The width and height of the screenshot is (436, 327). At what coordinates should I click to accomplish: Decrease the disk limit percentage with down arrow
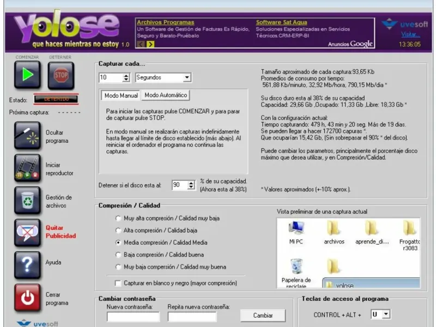pyautogui.click(x=191, y=187)
